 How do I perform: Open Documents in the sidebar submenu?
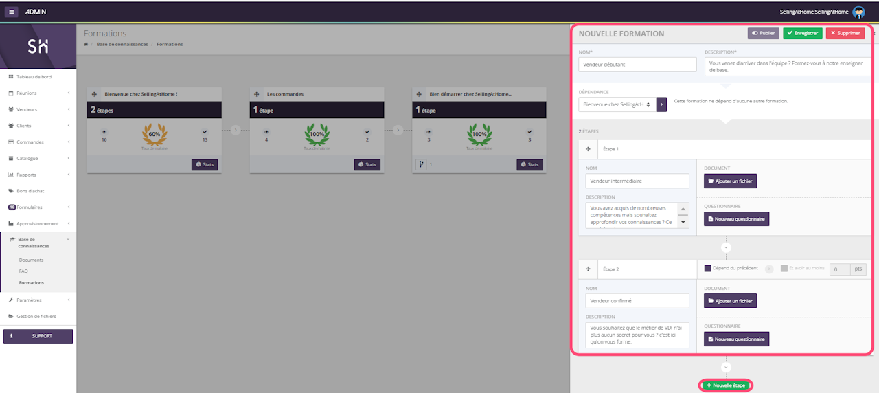point(31,260)
